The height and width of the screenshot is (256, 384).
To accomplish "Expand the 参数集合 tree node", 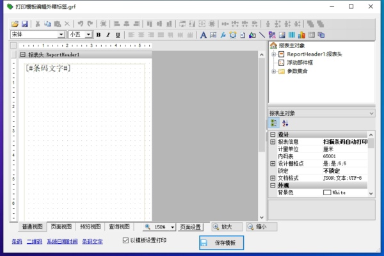I will pos(274,71).
